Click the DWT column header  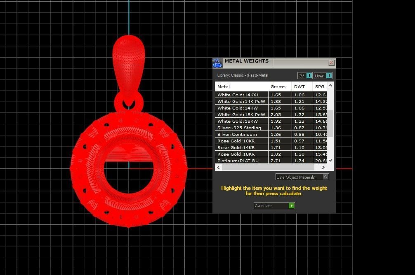pos(302,86)
